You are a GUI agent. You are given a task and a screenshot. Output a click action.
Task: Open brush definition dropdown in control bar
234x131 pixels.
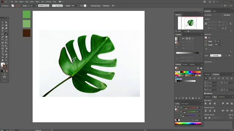click(x=64, y=6)
